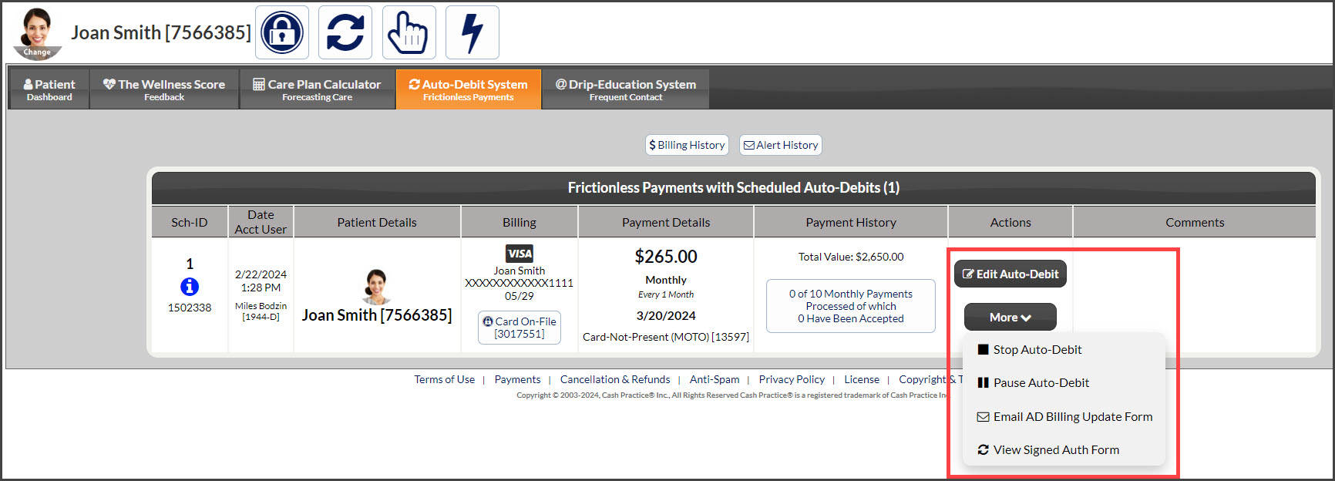1335x481 pixels.
Task: Open the Privacy Policy footer link
Action: pos(792,379)
